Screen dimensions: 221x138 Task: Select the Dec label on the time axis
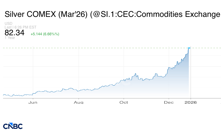pos(169,102)
